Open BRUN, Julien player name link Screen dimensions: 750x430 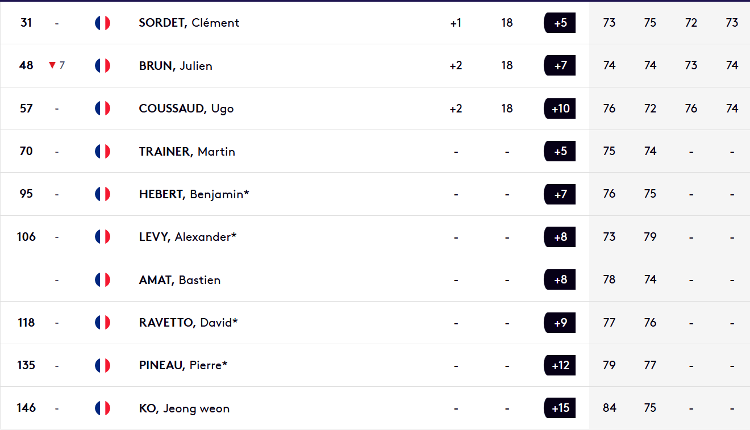[176, 66]
